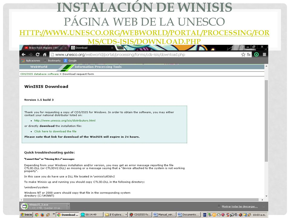Reload the page with the refresh icon
Image resolution: width=290 pixels, height=218 pixels.
tap(38, 54)
